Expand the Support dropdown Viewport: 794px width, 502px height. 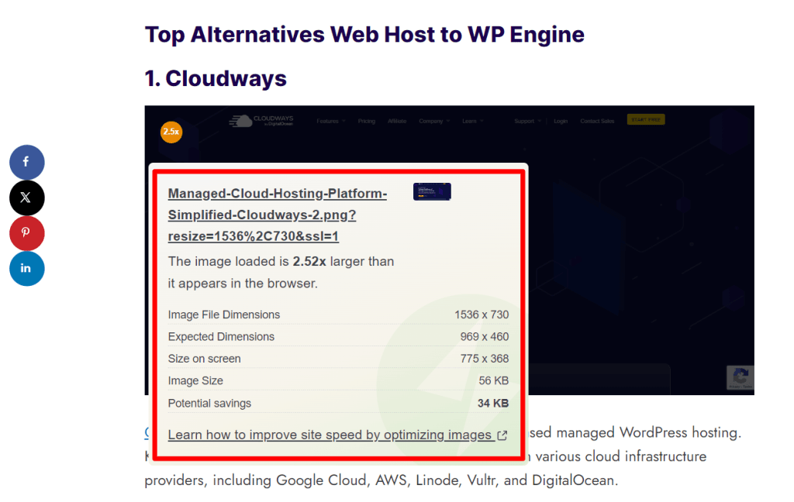(527, 121)
